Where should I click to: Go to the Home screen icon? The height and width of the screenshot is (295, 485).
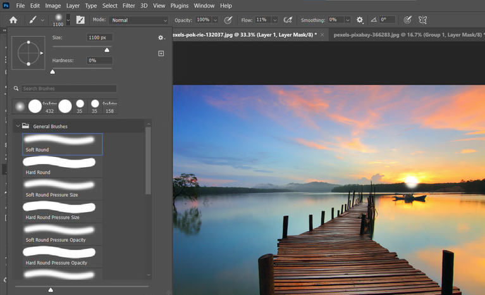point(13,20)
